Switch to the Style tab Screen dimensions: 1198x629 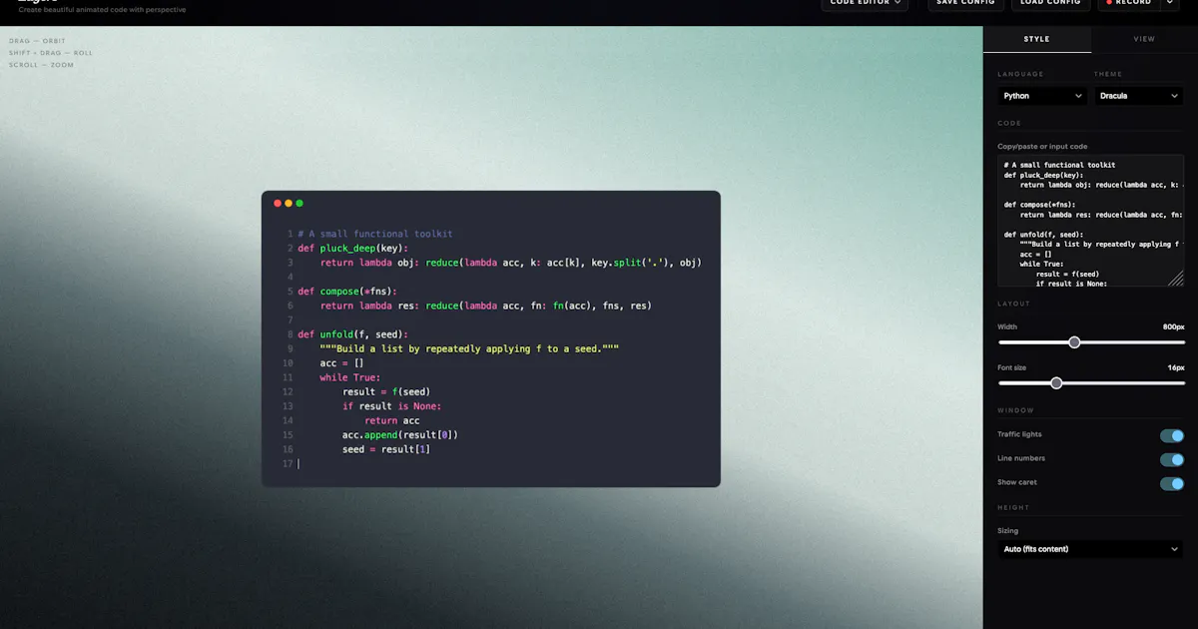[x=1037, y=39]
